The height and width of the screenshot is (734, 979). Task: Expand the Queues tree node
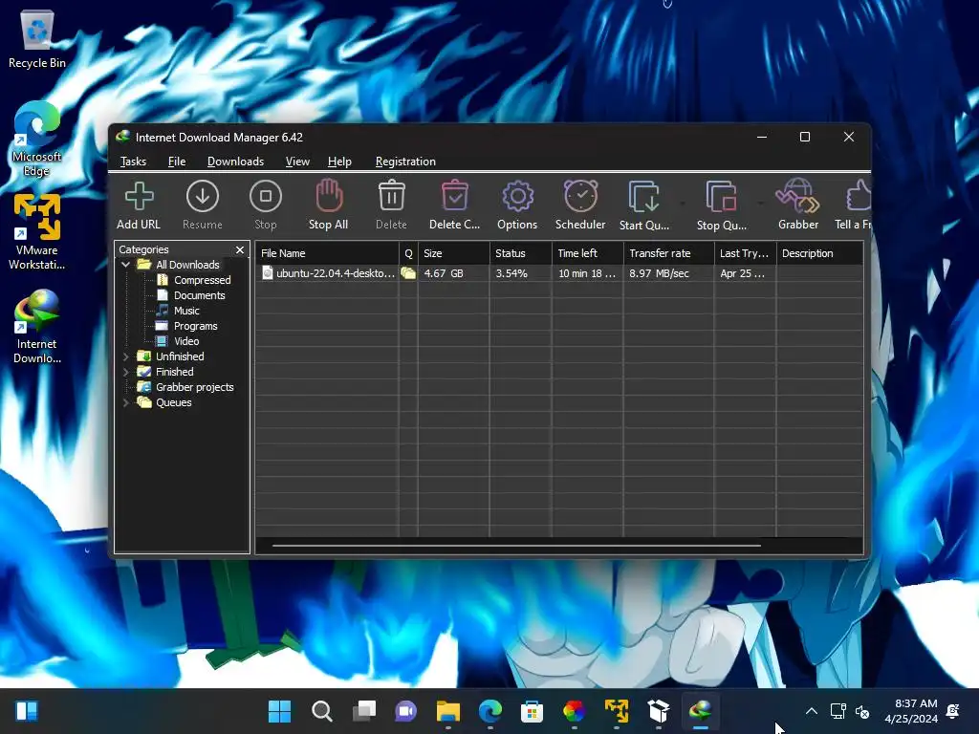[x=125, y=402]
